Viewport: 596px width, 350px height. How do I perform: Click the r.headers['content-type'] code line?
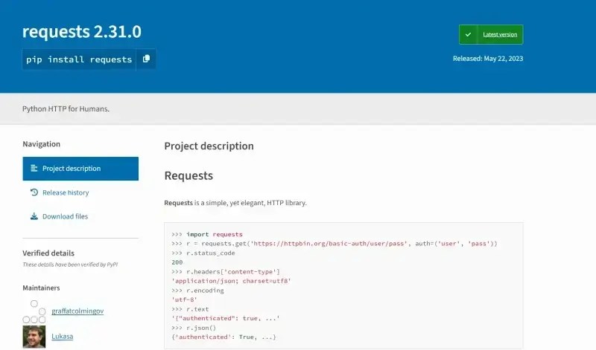pyautogui.click(x=226, y=272)
